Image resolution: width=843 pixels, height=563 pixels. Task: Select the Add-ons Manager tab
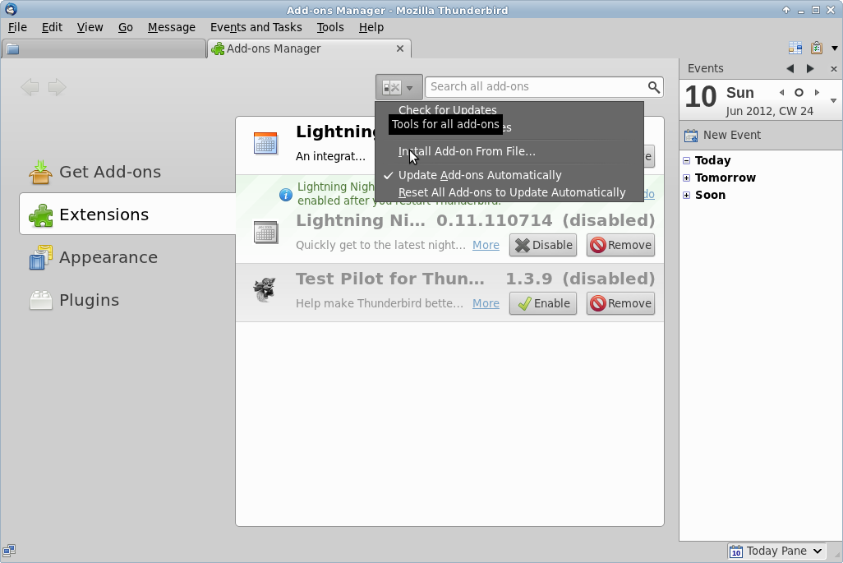point(309,49)
